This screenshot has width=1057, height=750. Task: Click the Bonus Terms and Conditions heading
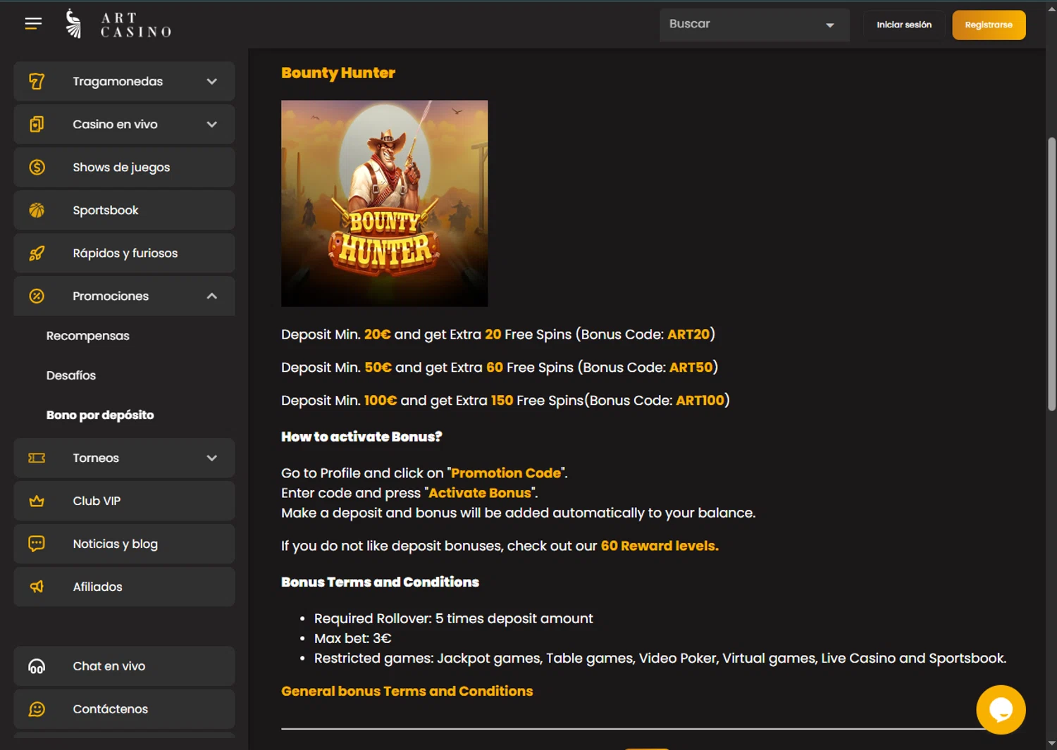381,582
